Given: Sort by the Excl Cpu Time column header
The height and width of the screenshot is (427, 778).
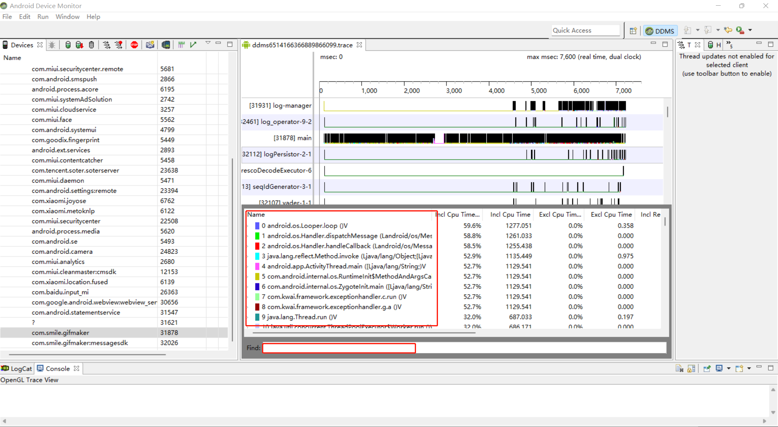Looking at the screenshot, I should pyautogui.click(x=611, y=214).
